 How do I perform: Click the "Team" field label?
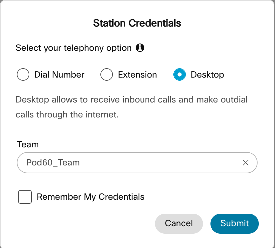coord(28,145)
